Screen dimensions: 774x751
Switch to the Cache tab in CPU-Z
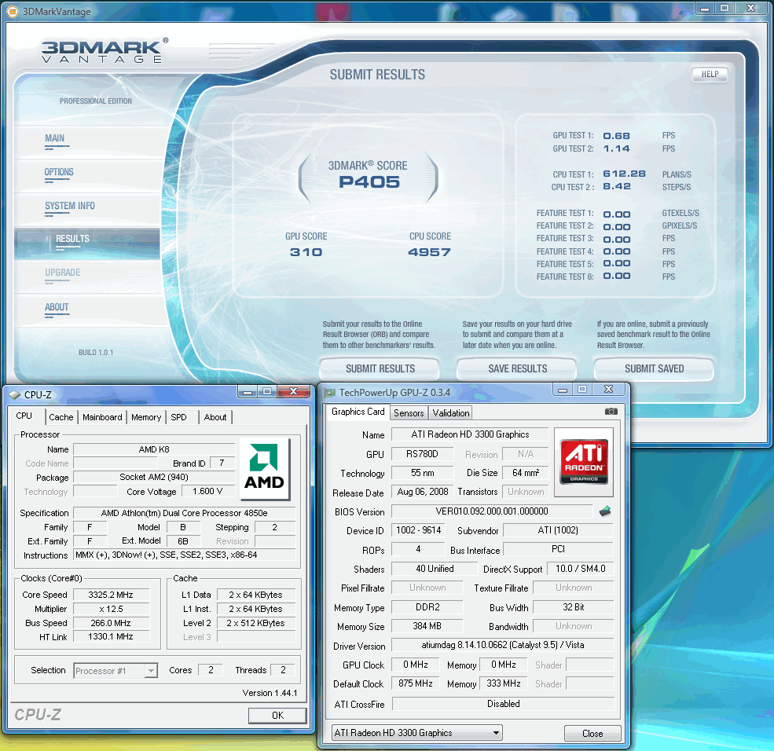61,417
